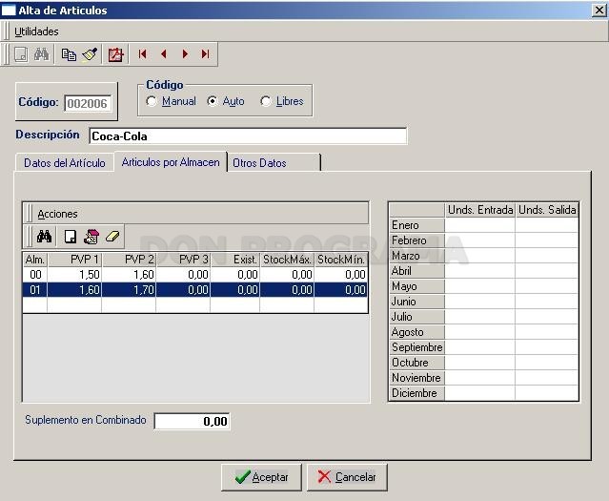Click new row icon in Acciones toolbar

click(x=71, y=237)
